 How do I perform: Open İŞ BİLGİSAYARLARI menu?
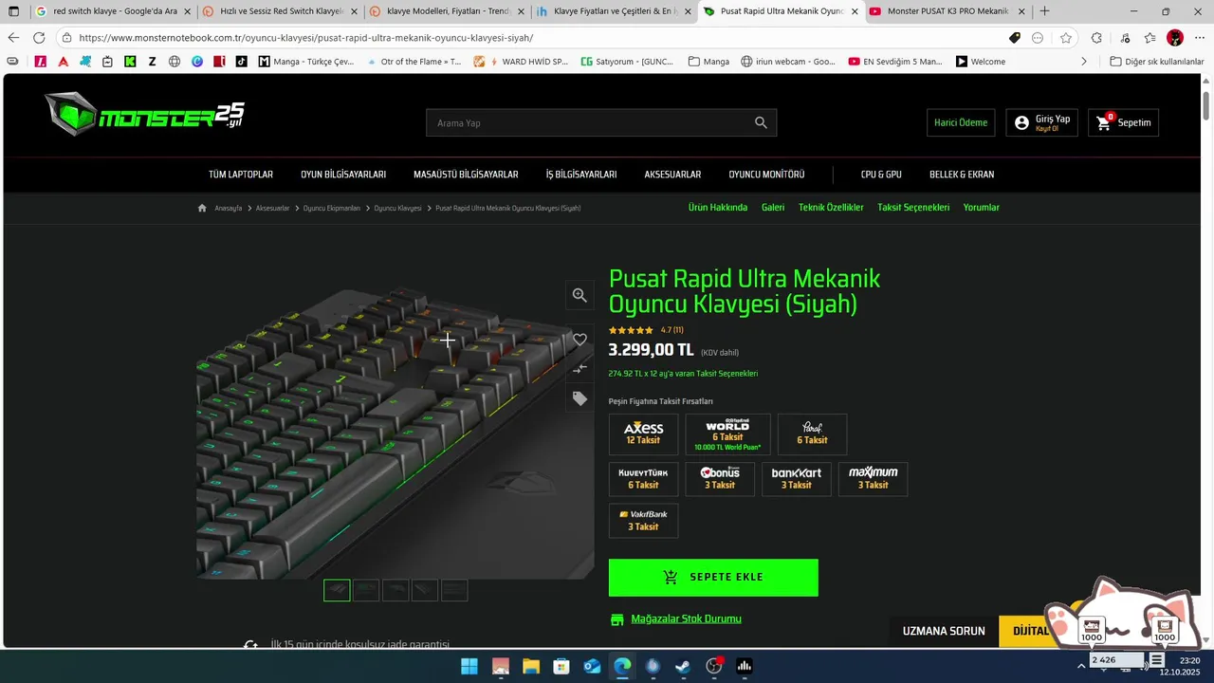(581, 175)
